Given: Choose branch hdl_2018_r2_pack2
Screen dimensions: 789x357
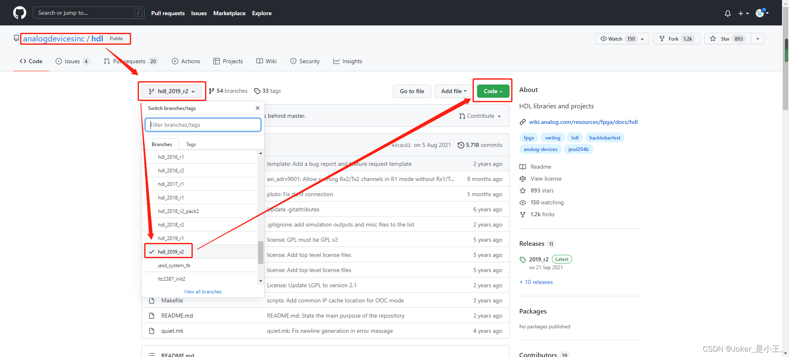Looking at the screenshot, I should pyautogui.click(x=200, y=211).
